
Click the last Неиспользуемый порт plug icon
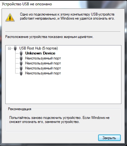[21, 73]
